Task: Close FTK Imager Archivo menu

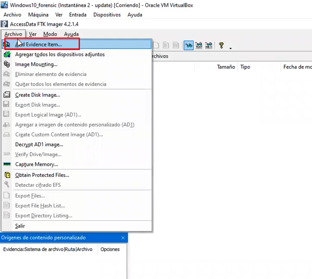Action: tap(13, 34)
